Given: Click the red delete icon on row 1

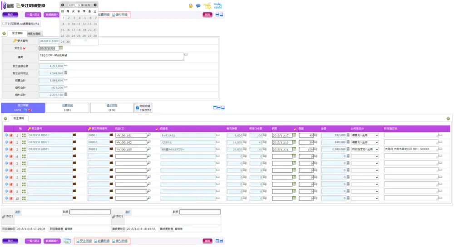Looking at the screenshot, I should coord(11,135).
